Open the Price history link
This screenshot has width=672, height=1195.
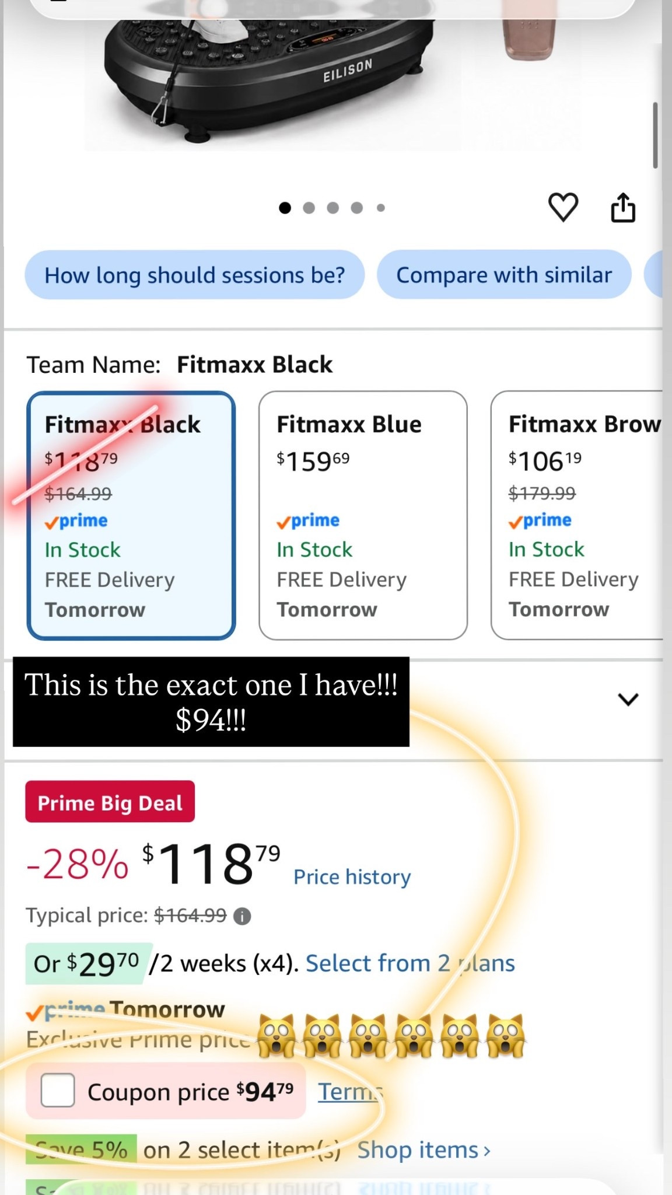(x=352, y=877)
